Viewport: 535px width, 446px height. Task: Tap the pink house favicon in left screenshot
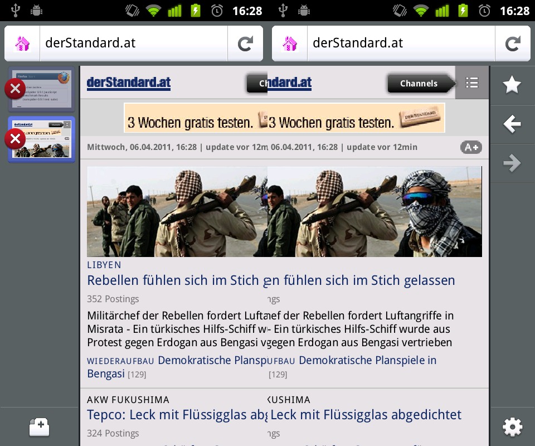(x=22, y=43)
